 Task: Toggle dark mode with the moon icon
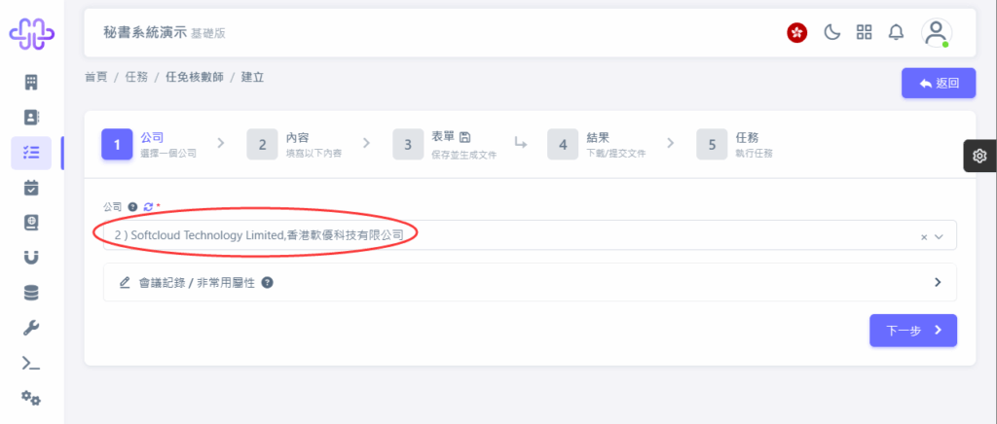click(831, 32)
